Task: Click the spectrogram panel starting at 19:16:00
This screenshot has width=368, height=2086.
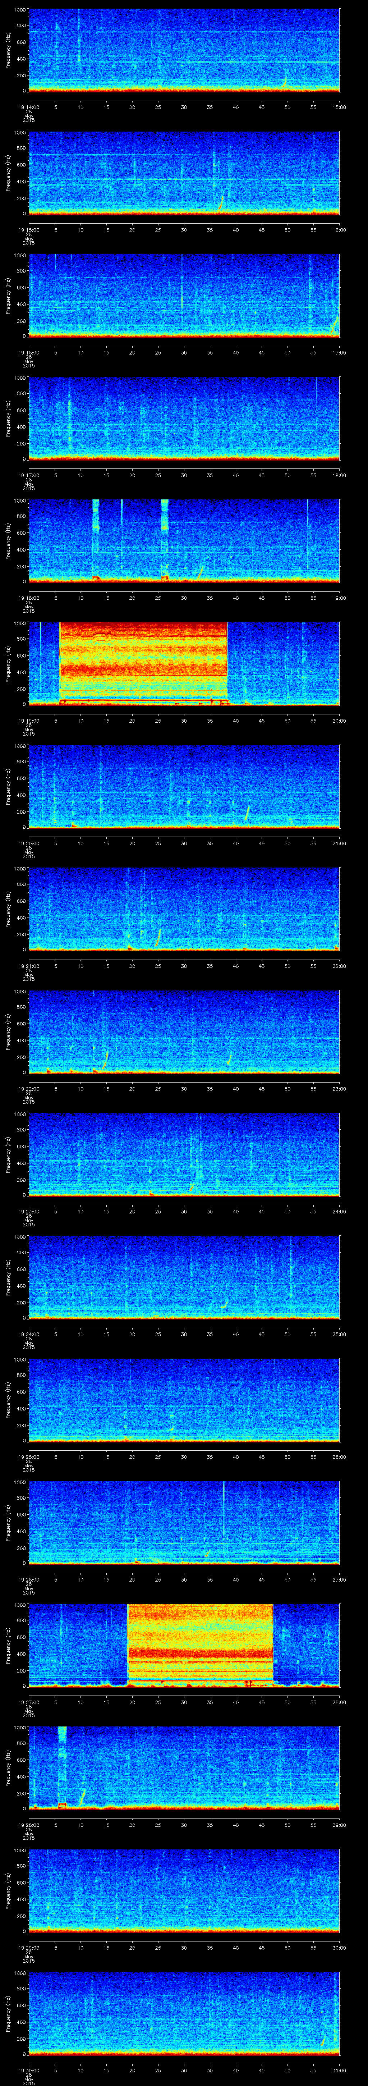Action: pyautogui.click(x=184, y=296)
